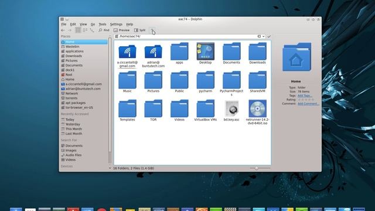Switch to Compact view mode

tap(85, 30)
